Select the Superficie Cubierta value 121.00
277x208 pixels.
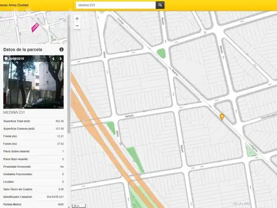(59, 129)
